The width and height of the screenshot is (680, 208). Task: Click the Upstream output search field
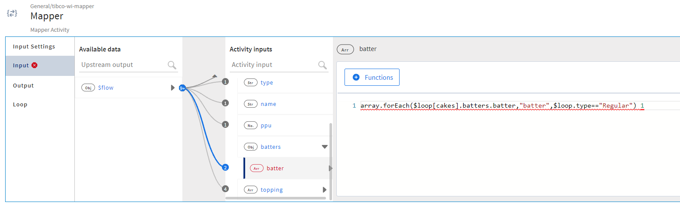[123, 65]
